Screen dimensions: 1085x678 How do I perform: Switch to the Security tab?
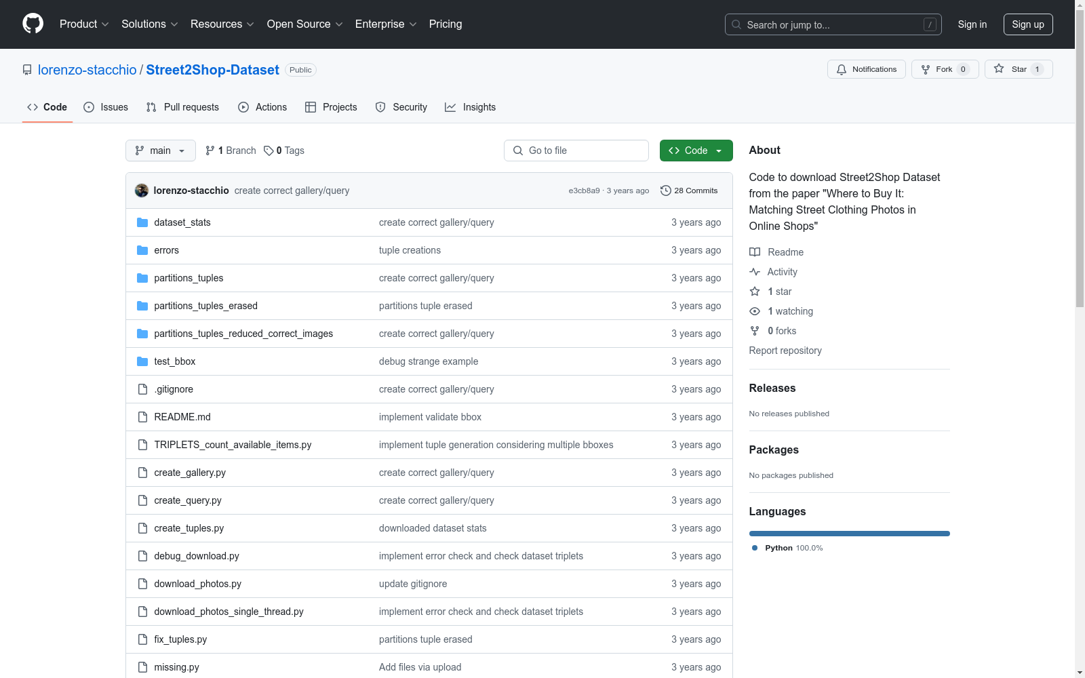401,107
